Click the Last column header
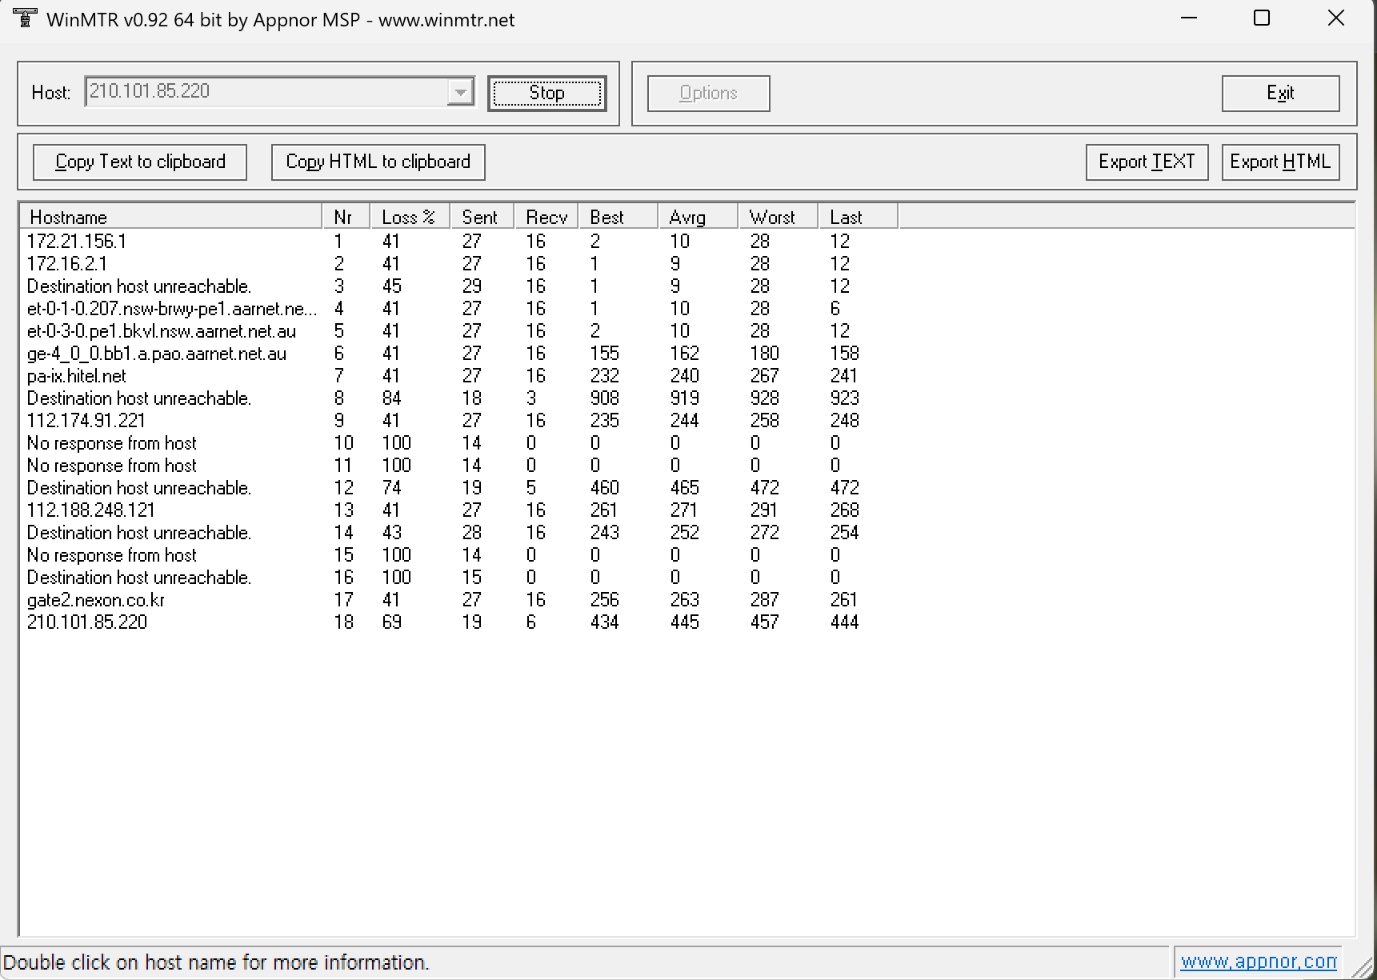 (858, 217)
